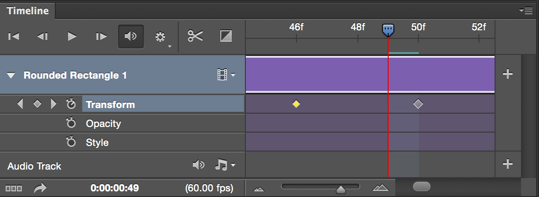Select the Timeline panel tab

(27, 10)
